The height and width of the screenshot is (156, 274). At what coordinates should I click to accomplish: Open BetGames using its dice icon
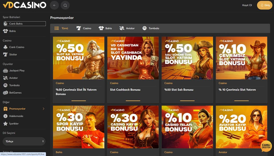tap(6, 93)
